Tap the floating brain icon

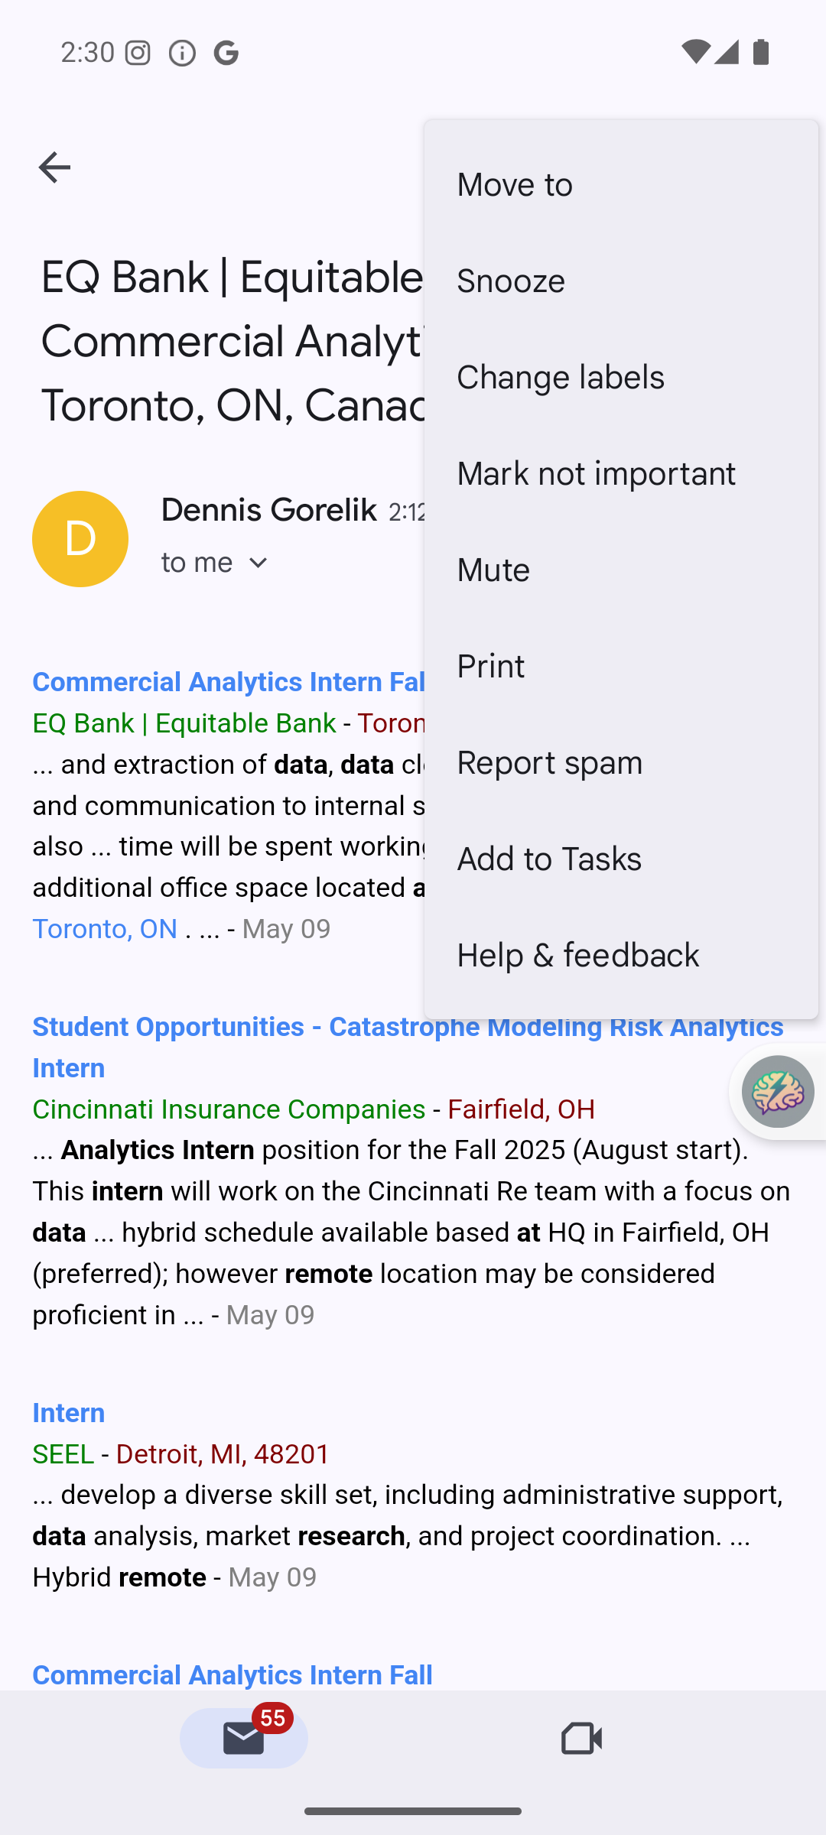[x=778, y=1092]
